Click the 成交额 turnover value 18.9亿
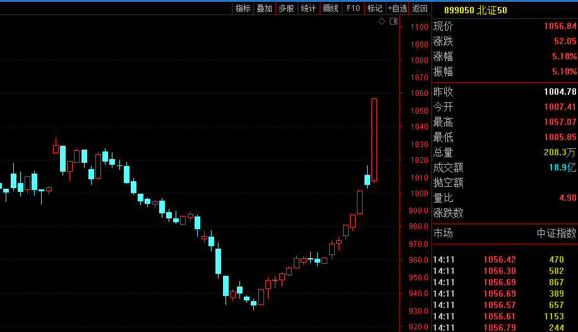578x332 pixels. [562, 168]
